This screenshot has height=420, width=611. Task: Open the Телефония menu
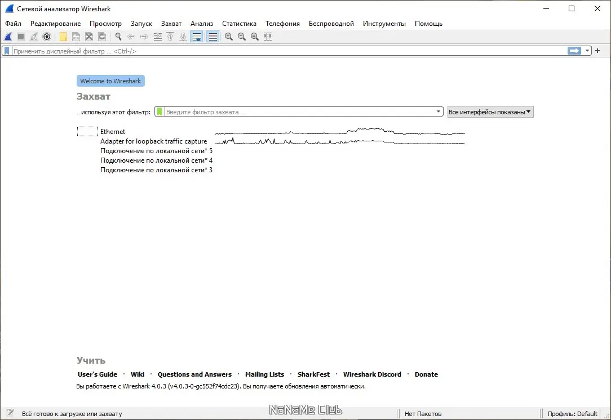pos(282,23)
